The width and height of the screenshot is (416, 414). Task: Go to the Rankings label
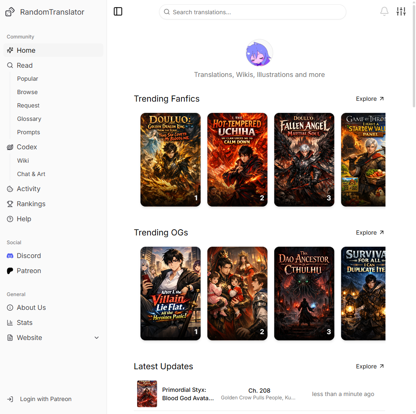pyautogui.click(x=31, y=204)
